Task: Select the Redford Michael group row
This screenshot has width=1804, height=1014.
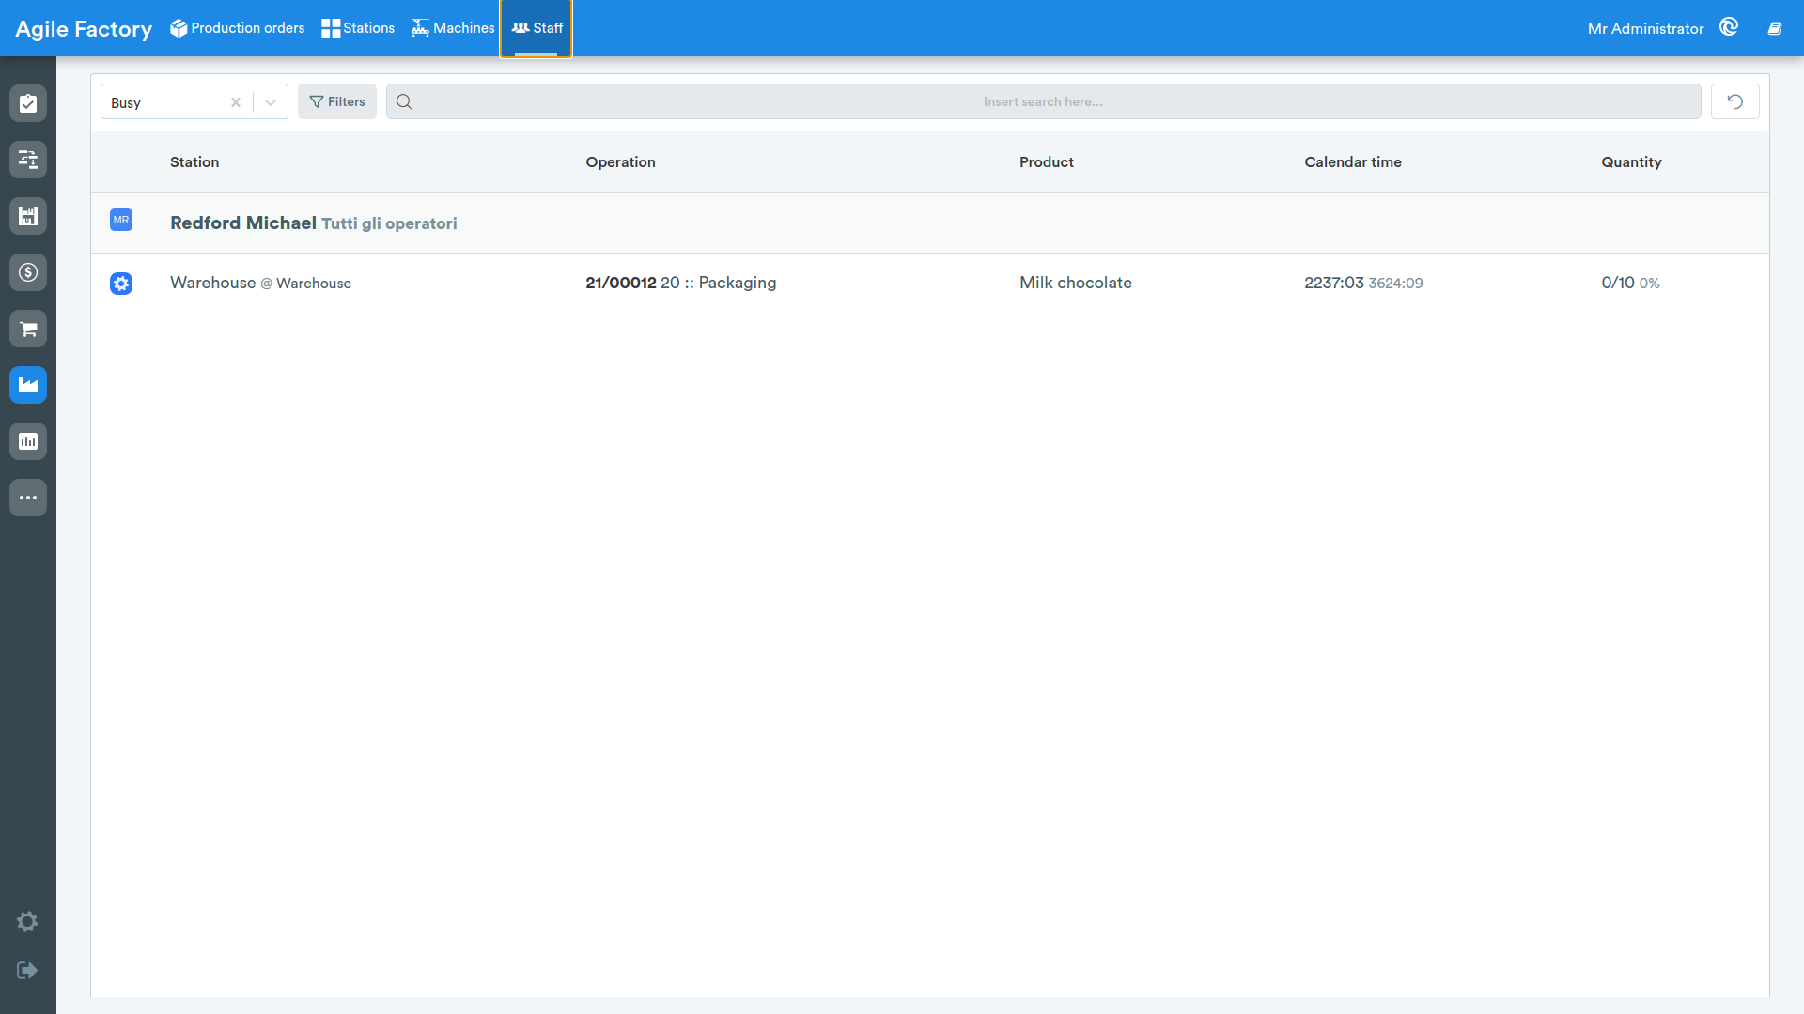Action: click(x=930, y=223)
